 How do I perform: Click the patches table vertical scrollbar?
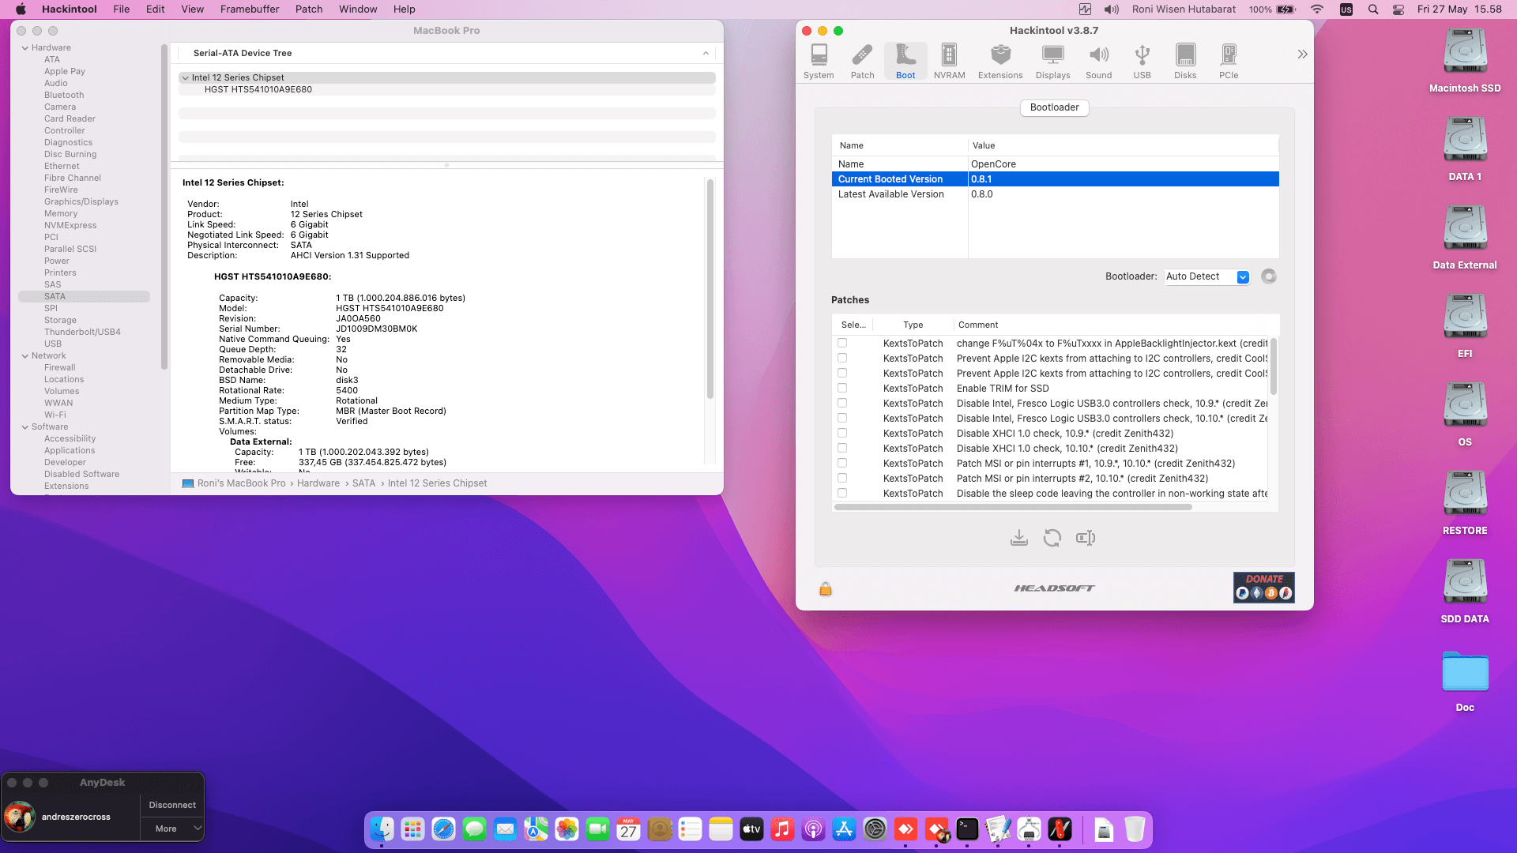[1273, 367]
